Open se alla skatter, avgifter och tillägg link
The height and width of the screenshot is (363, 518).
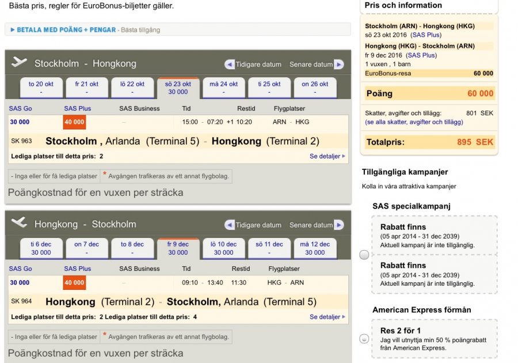click(x=414, y=122)
